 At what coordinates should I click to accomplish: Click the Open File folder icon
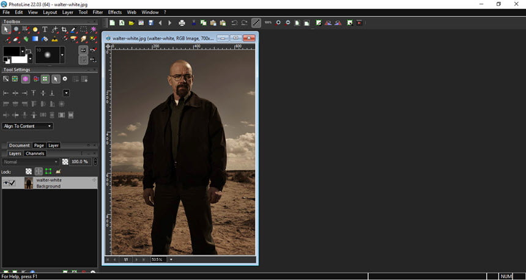tap(131, 23)
